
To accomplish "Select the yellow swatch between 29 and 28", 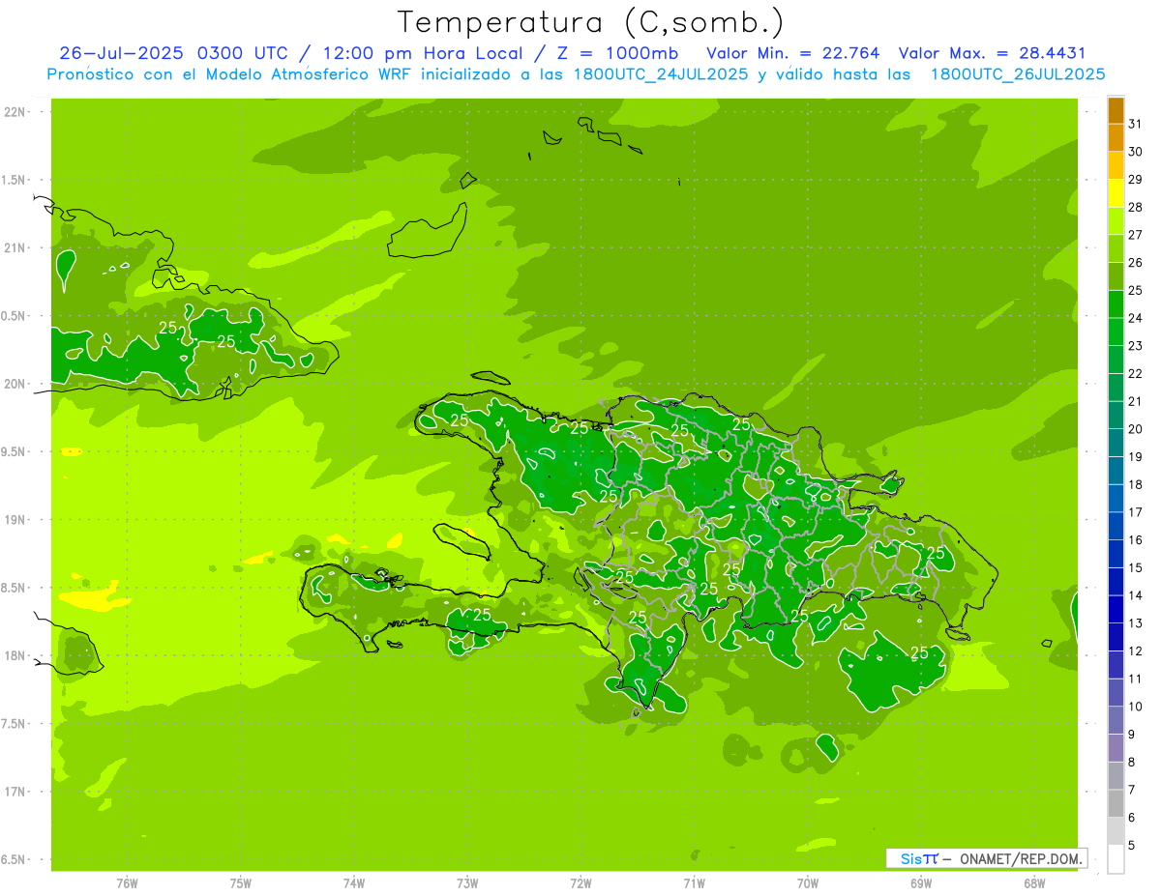I will point(1116,193).
